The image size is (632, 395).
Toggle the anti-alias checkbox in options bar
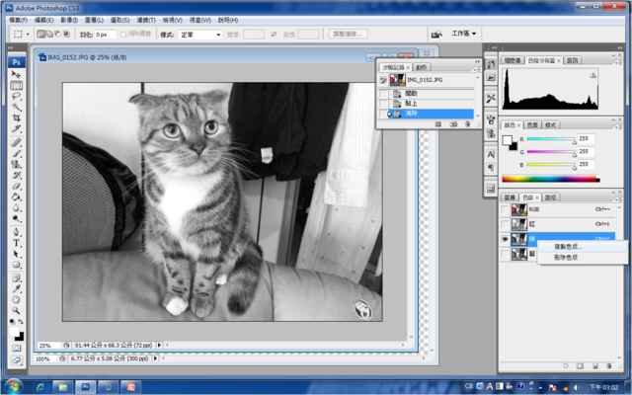(x=123, y=35)
